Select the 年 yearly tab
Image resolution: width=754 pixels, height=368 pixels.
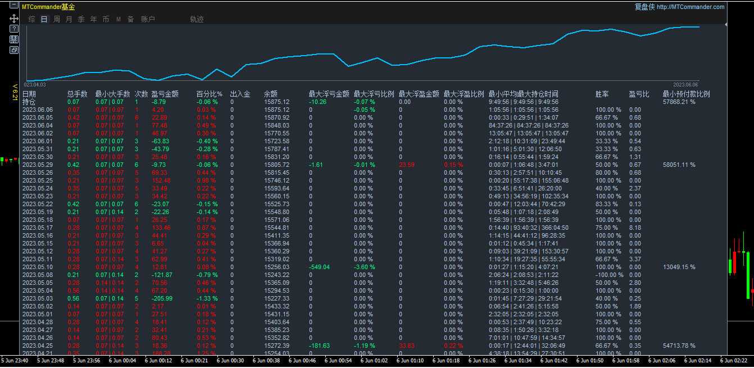pyautogui.click(x=94, y=19)
